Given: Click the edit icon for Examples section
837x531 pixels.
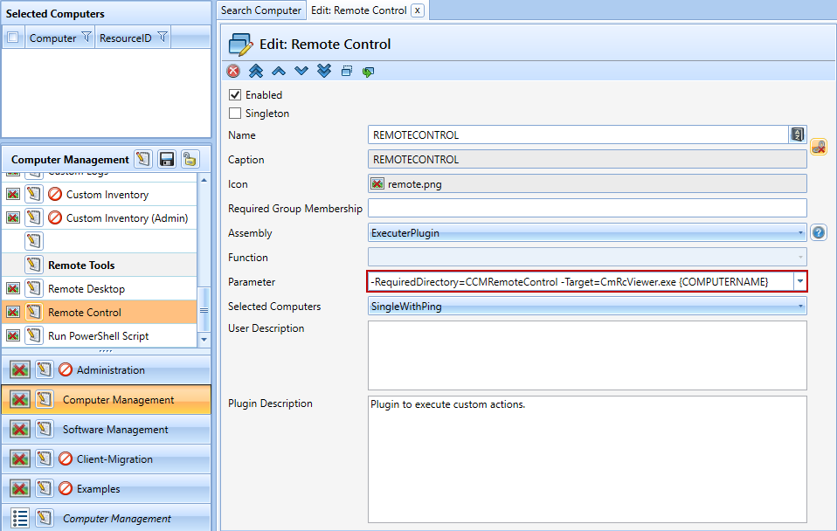Looking at the screenshot, I should tap(45, 488).
